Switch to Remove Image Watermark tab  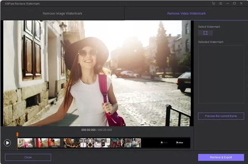[62, 14]
